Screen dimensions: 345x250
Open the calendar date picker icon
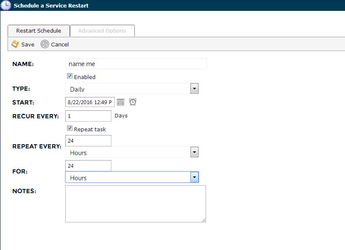[x=121, y=102]
